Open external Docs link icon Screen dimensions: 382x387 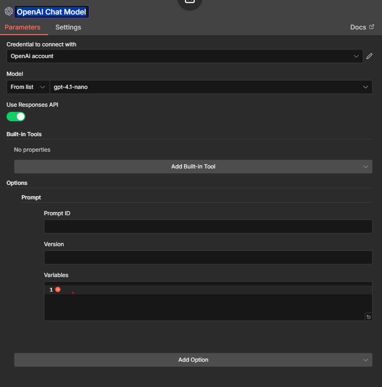(x=371, y=27)
